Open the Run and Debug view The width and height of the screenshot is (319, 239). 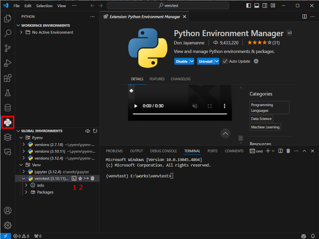click(8, 63)
